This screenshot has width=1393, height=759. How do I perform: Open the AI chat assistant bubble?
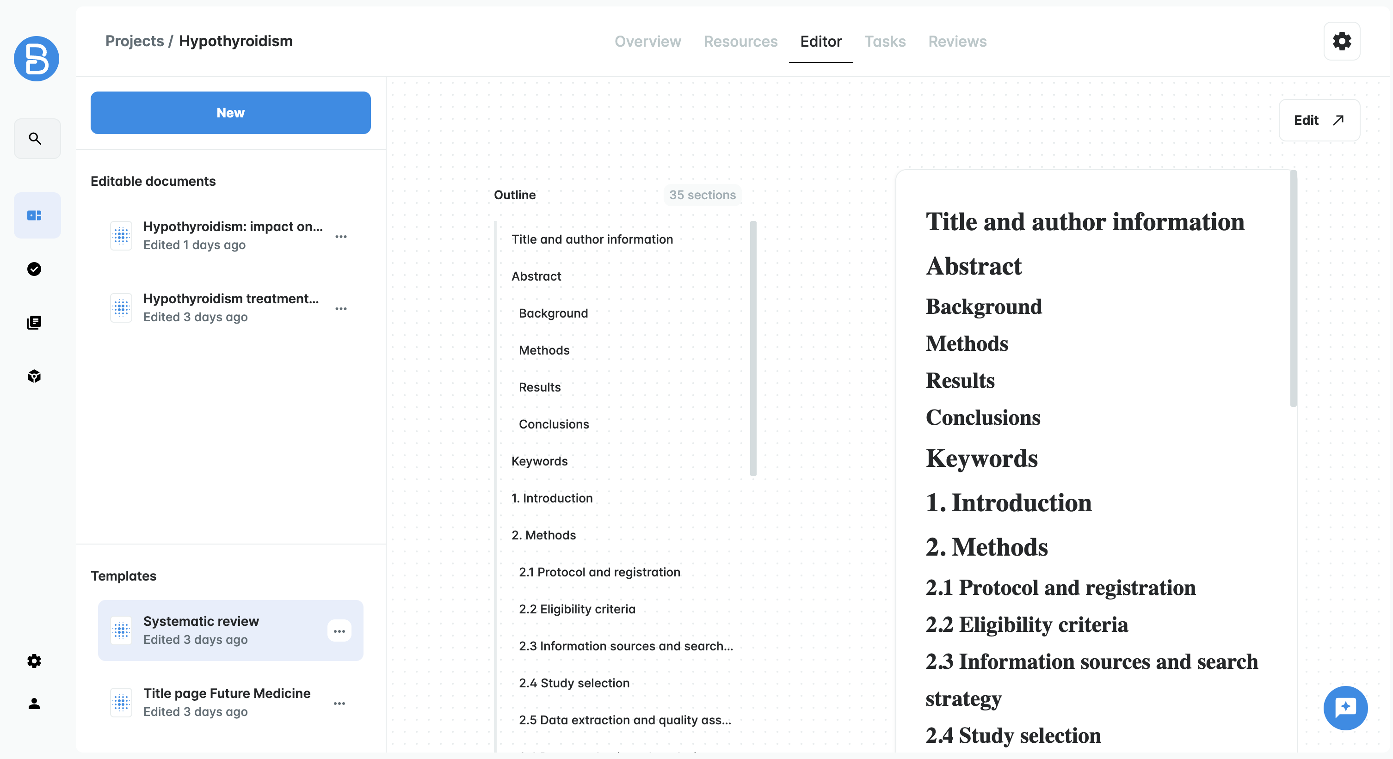click(1345, 708)
